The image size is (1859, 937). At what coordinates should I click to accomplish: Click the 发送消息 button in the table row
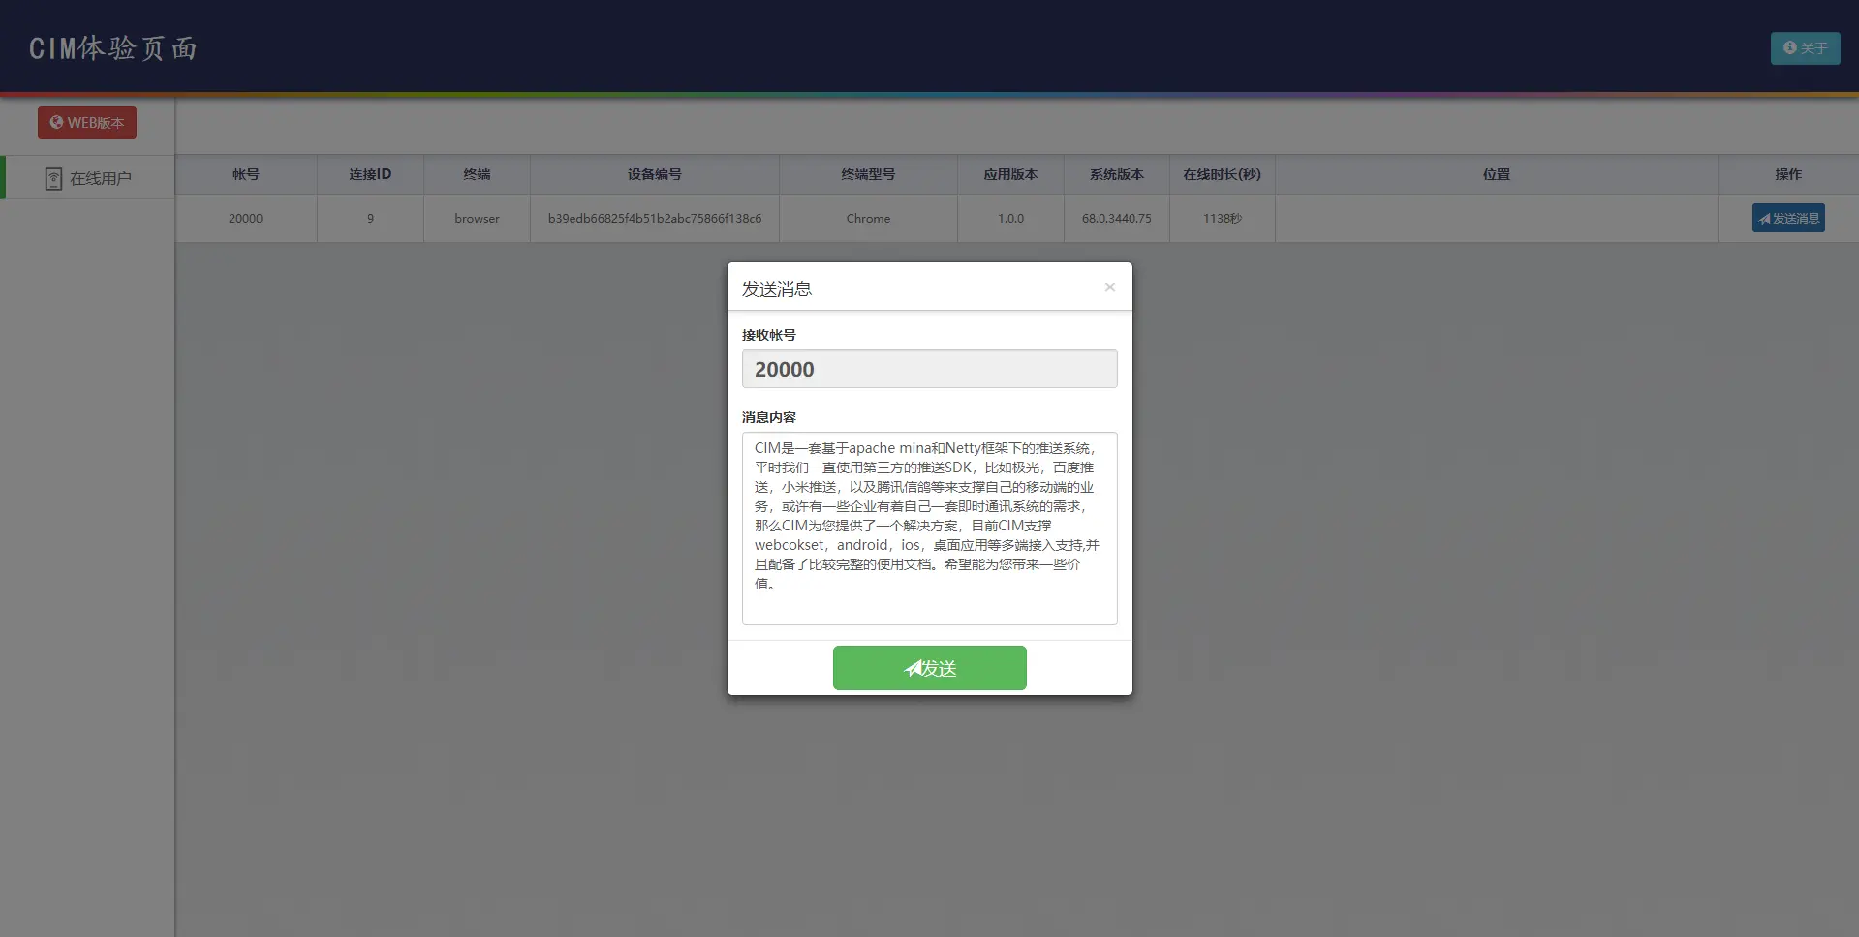(1789, 218)
